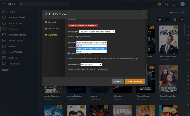Click the 'Allo 'Allo! title link
The width and height of the screenshot is (190, 116).
pos(118,96)
